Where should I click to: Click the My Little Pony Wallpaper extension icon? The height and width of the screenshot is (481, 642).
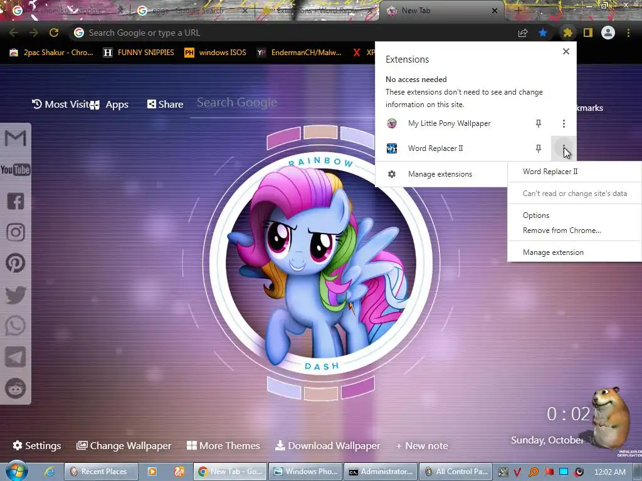tap(392, 123)
